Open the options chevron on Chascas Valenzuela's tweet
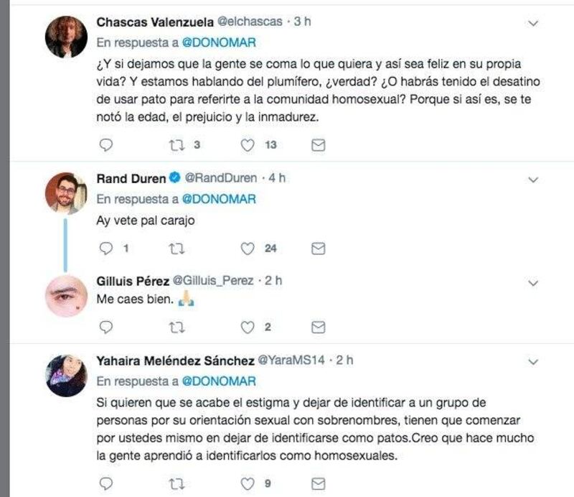This screenshot has height=497, width=574. (533, 24)
